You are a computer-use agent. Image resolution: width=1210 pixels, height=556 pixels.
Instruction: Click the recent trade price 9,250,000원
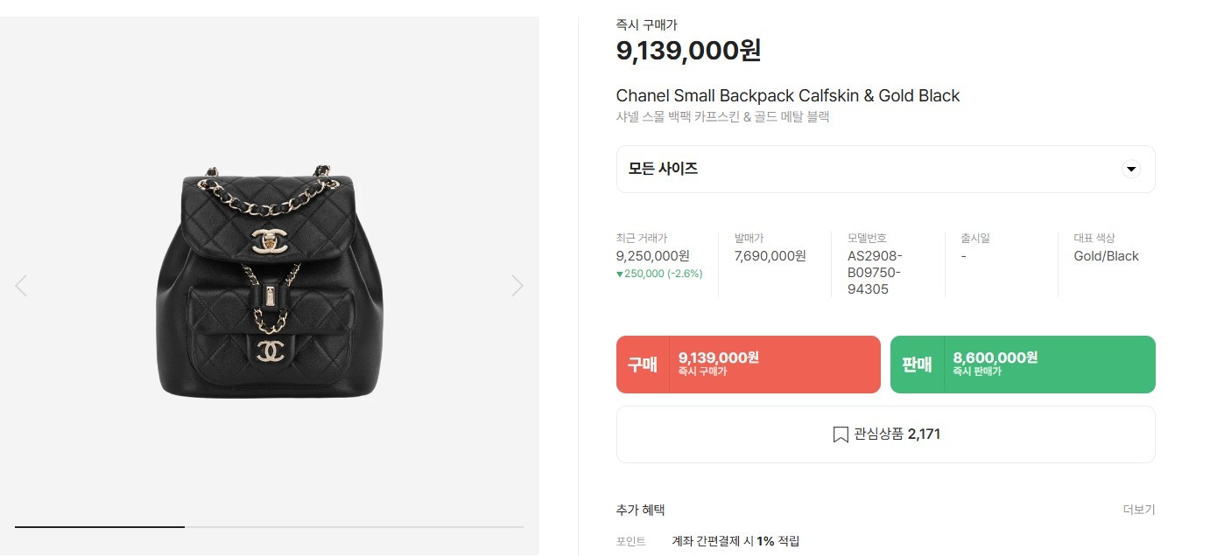[653, 256]
